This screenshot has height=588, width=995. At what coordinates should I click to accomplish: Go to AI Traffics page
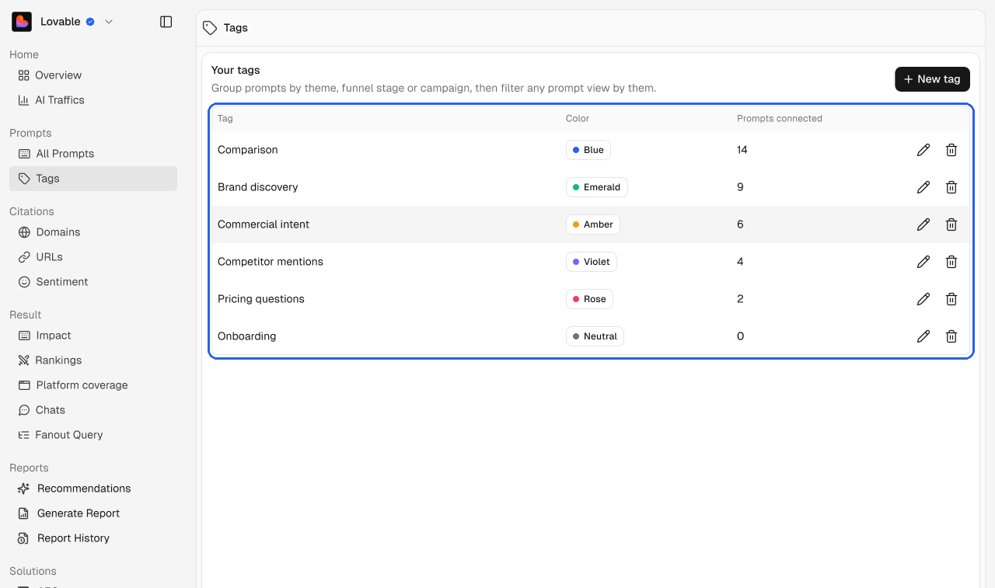tap(93, 100)
